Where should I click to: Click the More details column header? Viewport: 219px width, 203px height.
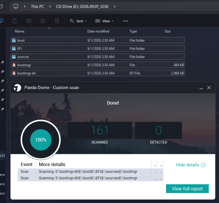tap(52, 164)
